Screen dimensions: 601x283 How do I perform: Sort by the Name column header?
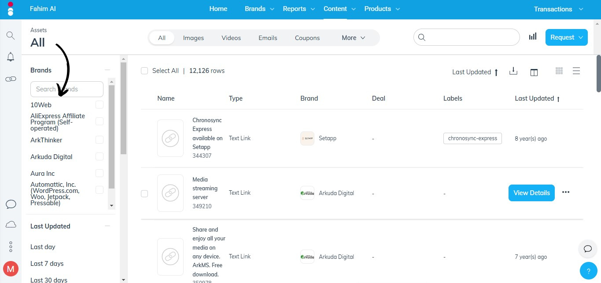(166, 98)
